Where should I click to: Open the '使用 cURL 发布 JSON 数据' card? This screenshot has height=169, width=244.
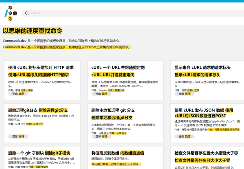[207, 123]
